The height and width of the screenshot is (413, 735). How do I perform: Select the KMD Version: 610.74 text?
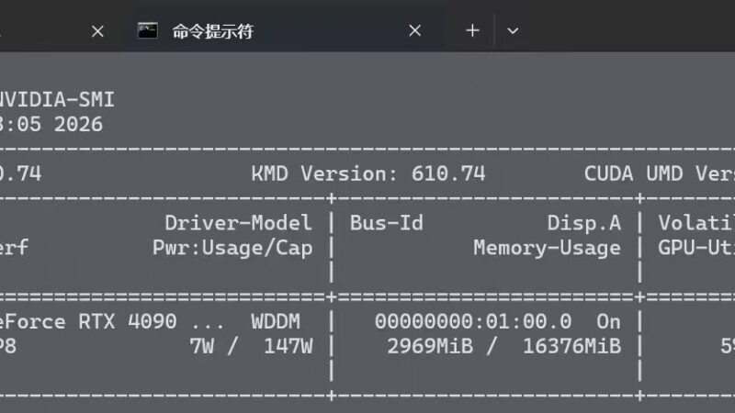(x=368, y=173)
